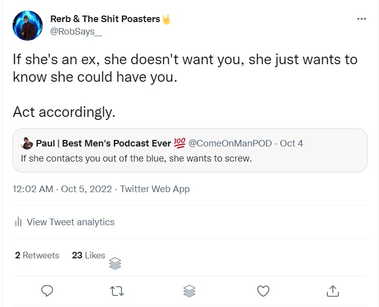Click the reply speech bubble icon
Image resolution: width=379 pixels, height=307 pixels.
click(47, 290)
